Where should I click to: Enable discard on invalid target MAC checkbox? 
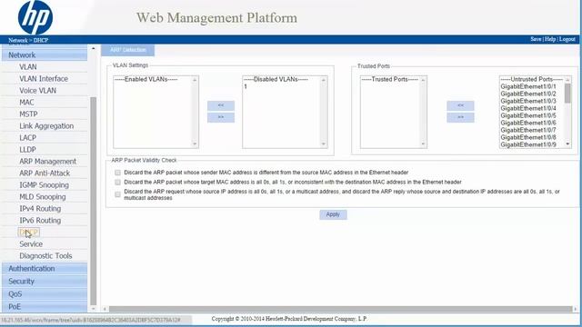(x=117, y=182)
